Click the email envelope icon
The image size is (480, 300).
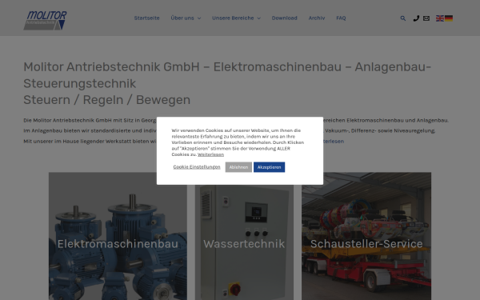pos(426,18)
